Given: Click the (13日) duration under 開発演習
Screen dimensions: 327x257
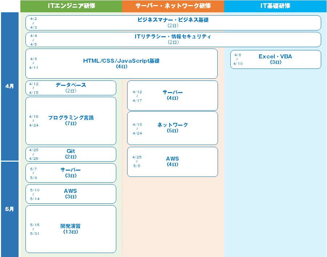Looking at the screenshot, I should 71,232.
